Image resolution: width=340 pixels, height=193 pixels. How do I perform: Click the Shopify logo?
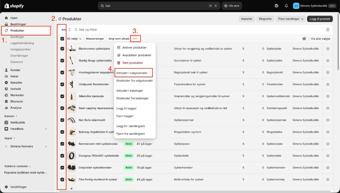coord(14,6)
